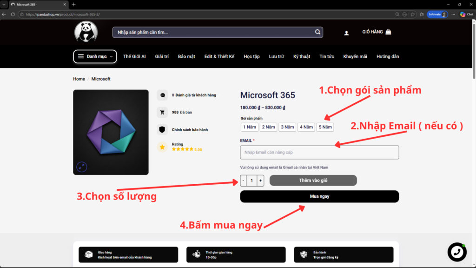The height and width of the screenshot is (268, 476).
Task: Click the search magnifier icon
Action: [x=317, y=32]
